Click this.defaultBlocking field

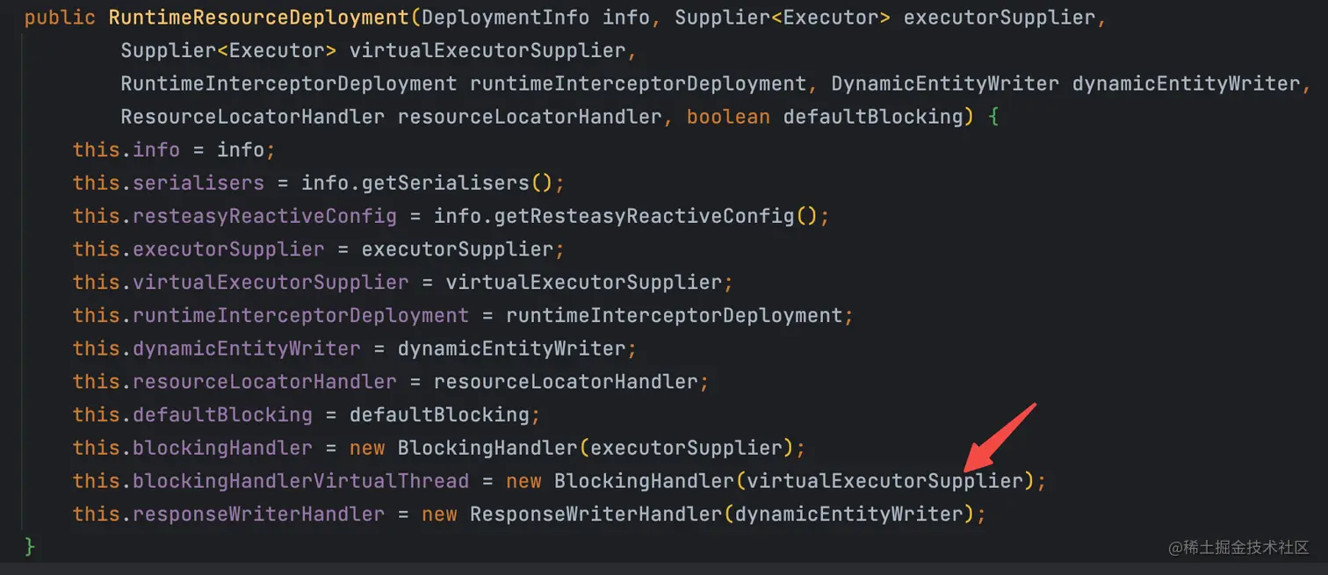[192, 414]
